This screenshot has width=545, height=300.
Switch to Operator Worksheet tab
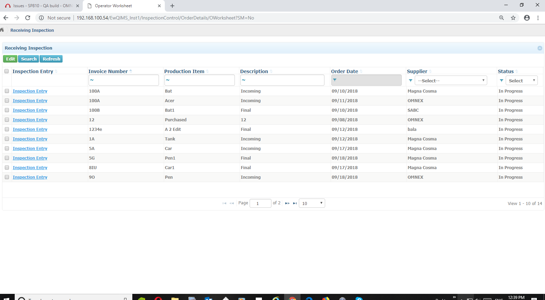click(x=123, y=6)
